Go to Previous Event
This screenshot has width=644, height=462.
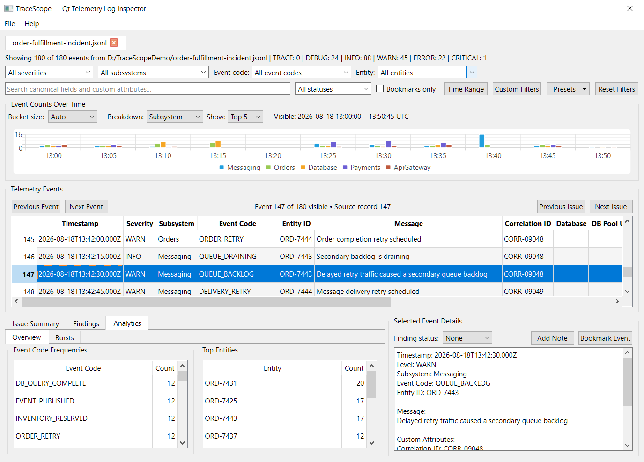click(36, 206)
